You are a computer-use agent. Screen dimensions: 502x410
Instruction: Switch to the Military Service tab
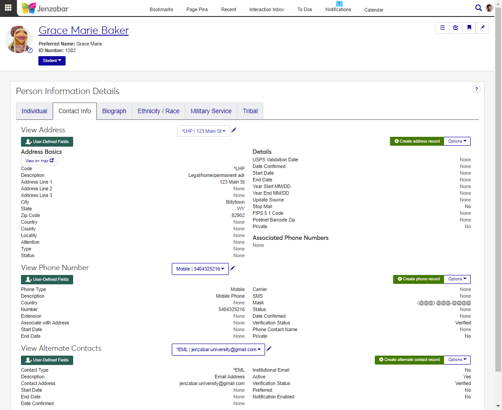point(211,111)
